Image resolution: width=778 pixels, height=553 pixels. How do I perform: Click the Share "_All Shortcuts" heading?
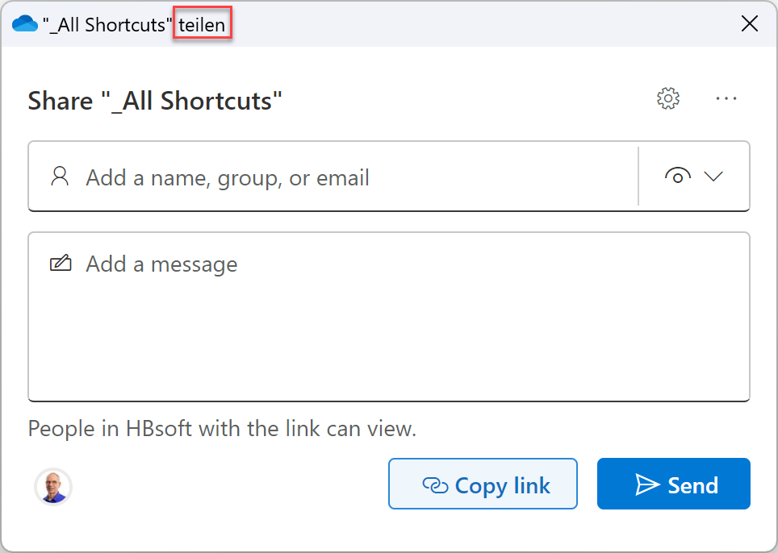coord(155,101)
